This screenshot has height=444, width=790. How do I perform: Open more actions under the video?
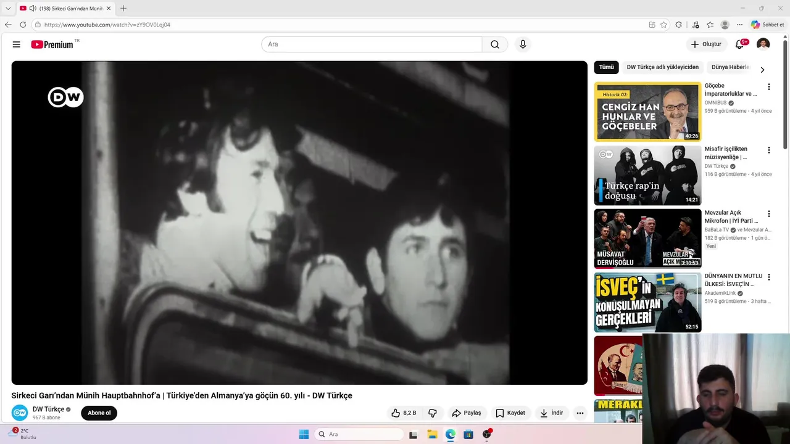[x=580, y=413]
